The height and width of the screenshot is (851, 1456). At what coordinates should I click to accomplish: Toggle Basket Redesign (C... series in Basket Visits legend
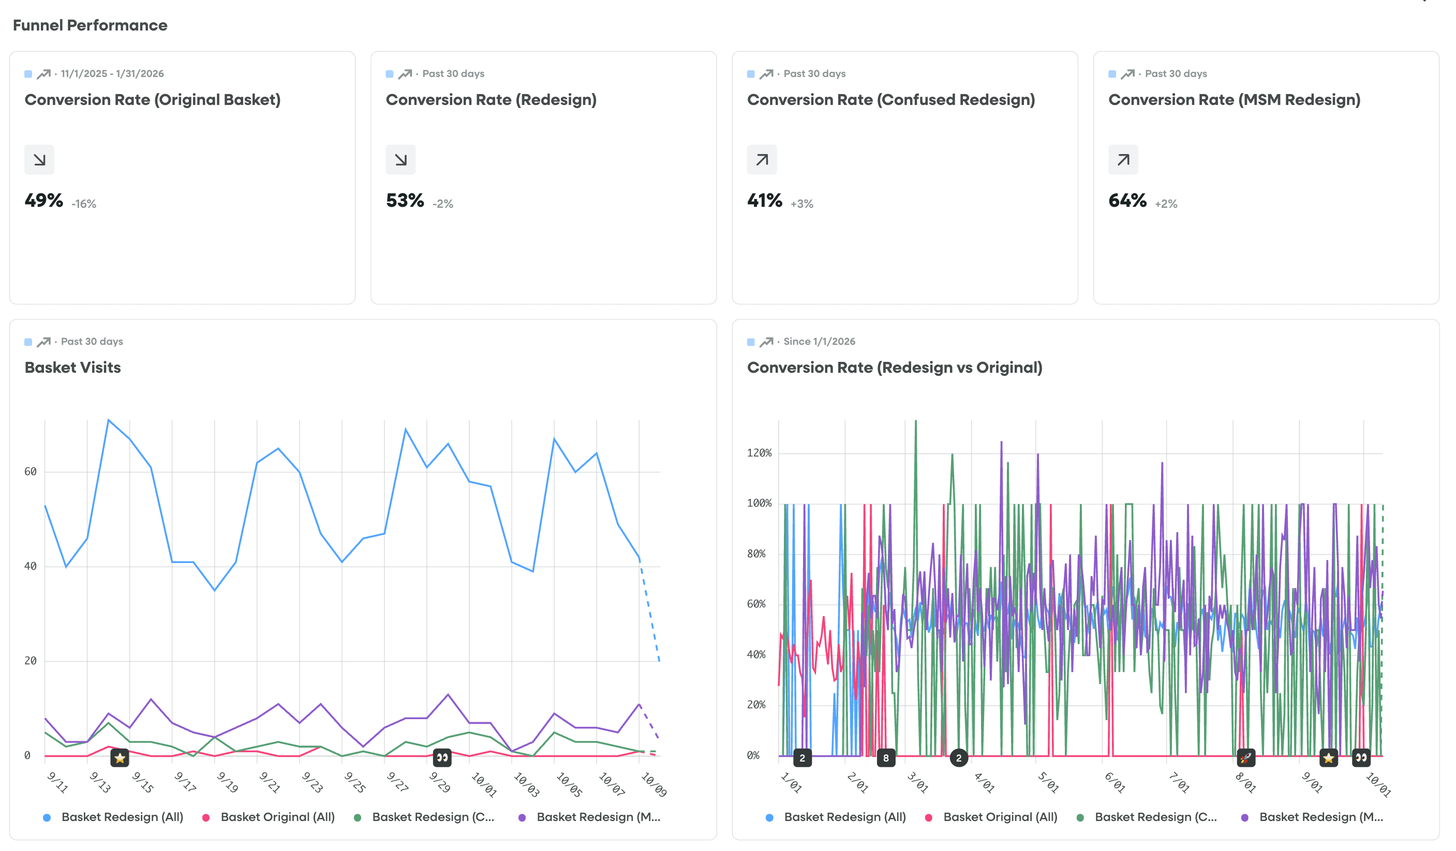point(424,817)
